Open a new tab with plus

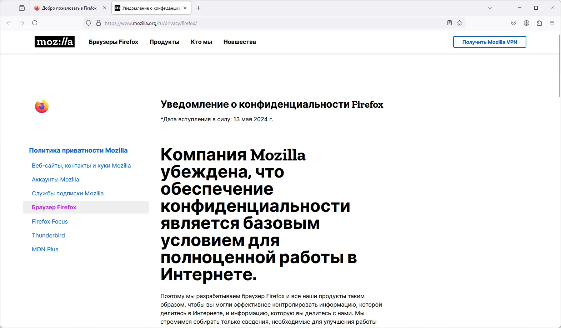pos(199,8)
